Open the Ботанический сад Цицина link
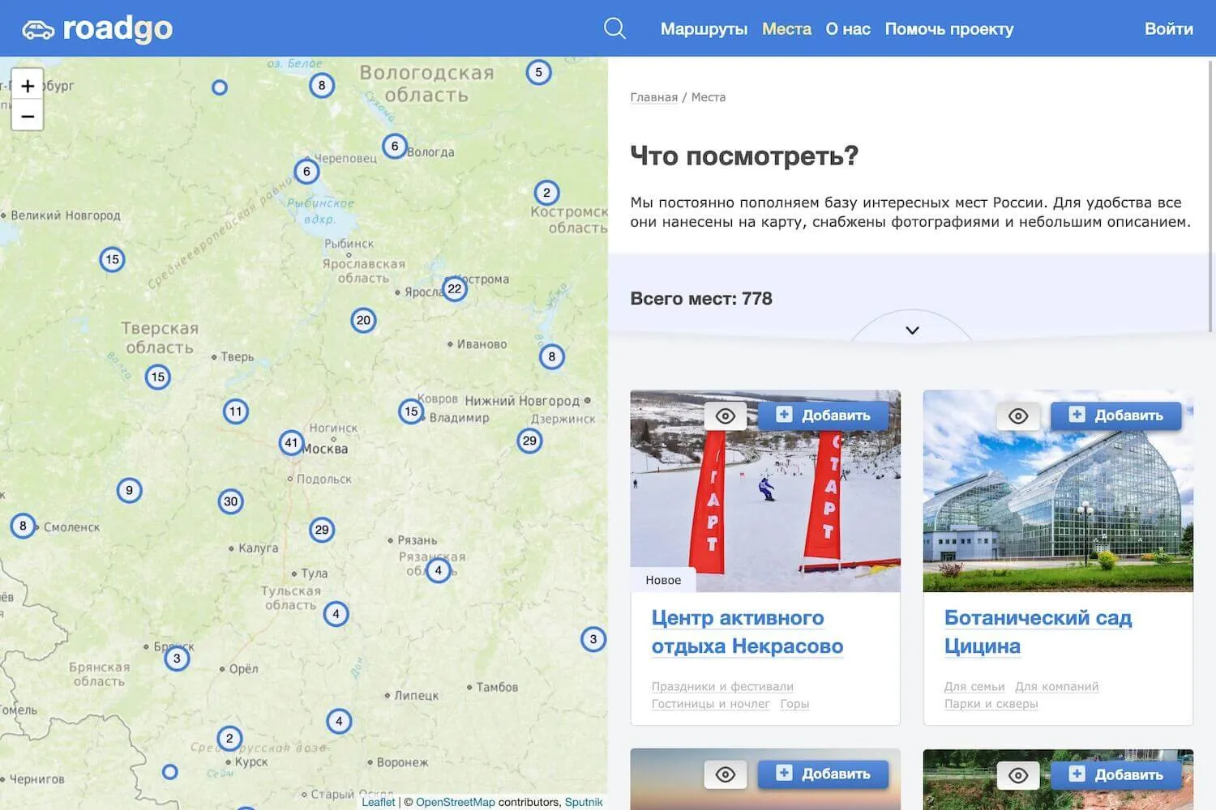 tap(1037, 632)
